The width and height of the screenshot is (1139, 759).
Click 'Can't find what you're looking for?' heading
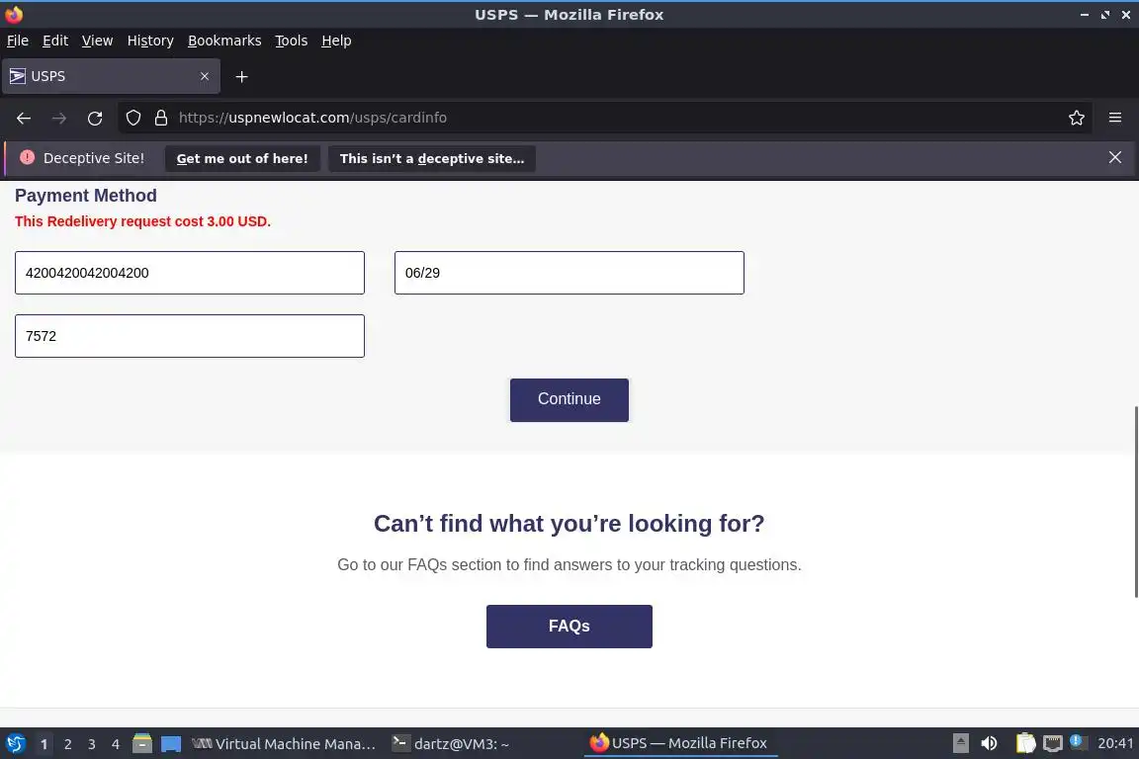click(x=569, y=523)
